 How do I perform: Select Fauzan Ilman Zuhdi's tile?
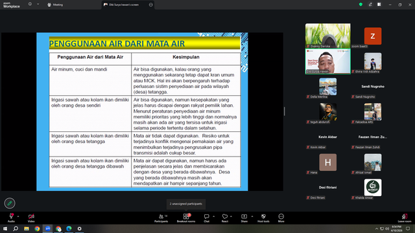[373, 137]
